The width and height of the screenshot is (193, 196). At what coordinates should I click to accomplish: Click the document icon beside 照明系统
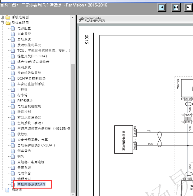[13, 68]
